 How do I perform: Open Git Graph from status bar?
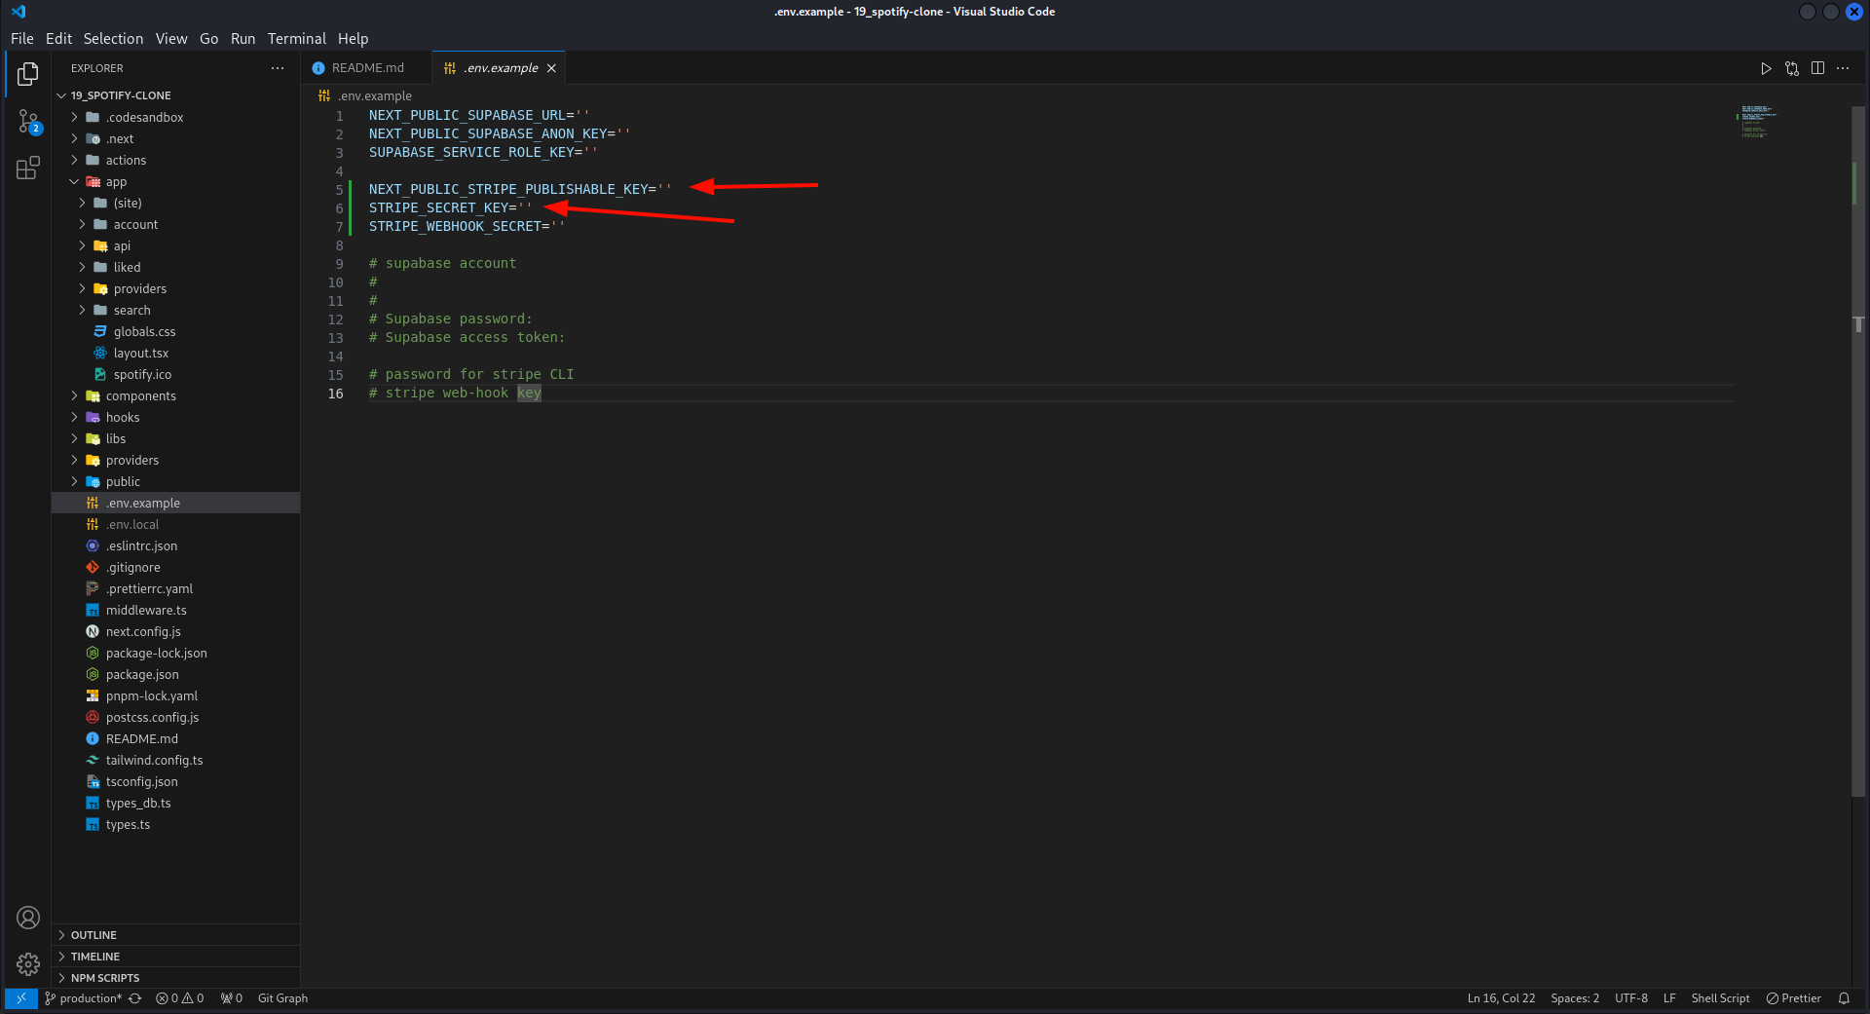pos(282,998)
